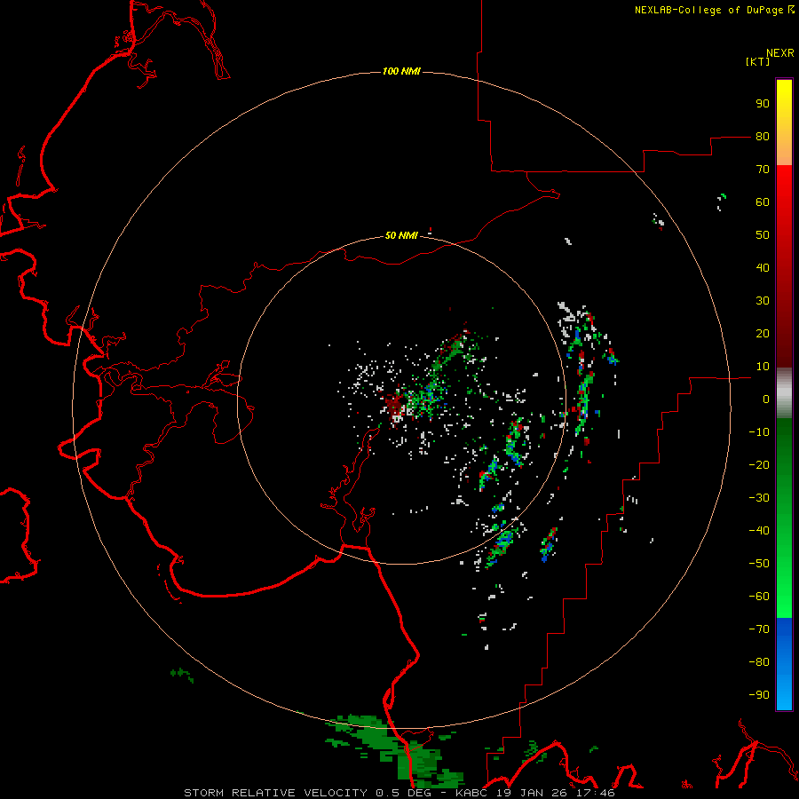This screenshot has height=799, width=799.
Task: Click the NEXR label above the color bar
Action: (780, 53)
